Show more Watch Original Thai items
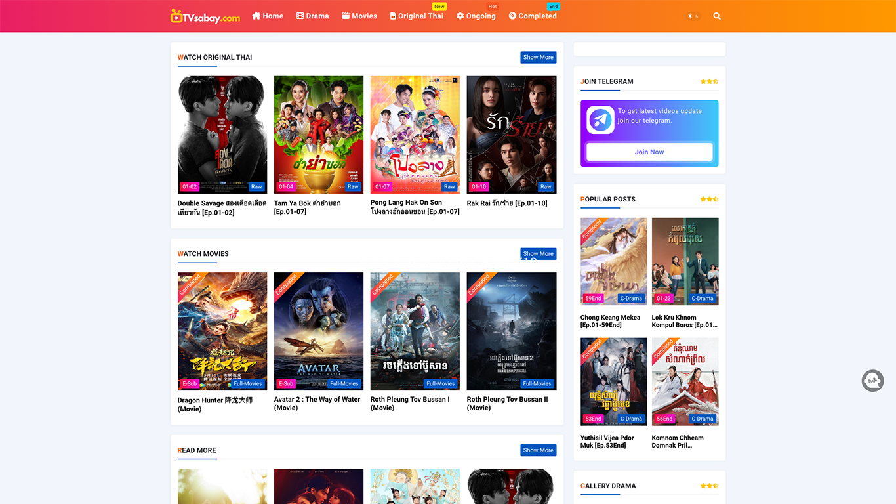 coord(538,58)
